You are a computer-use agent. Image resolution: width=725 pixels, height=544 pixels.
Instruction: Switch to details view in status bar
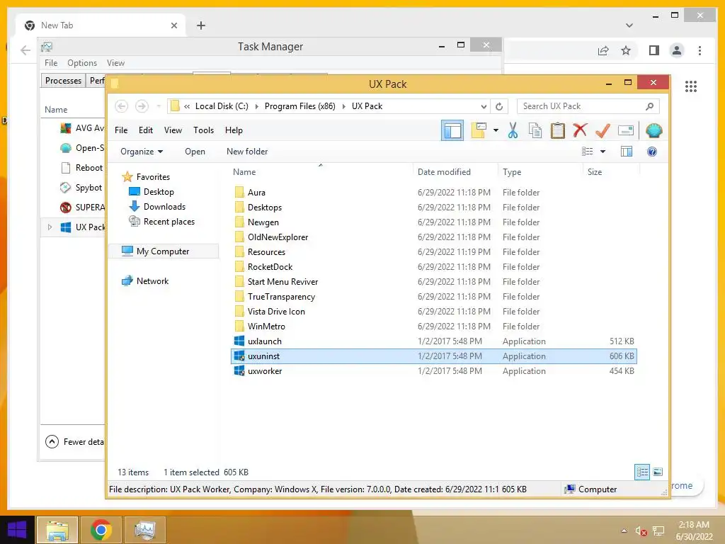(642, 472)
